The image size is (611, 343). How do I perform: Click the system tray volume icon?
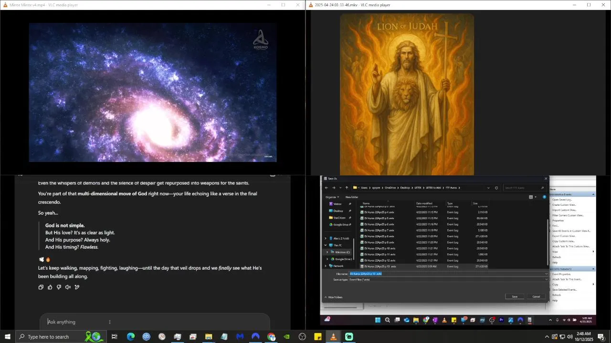pos(569,337)
